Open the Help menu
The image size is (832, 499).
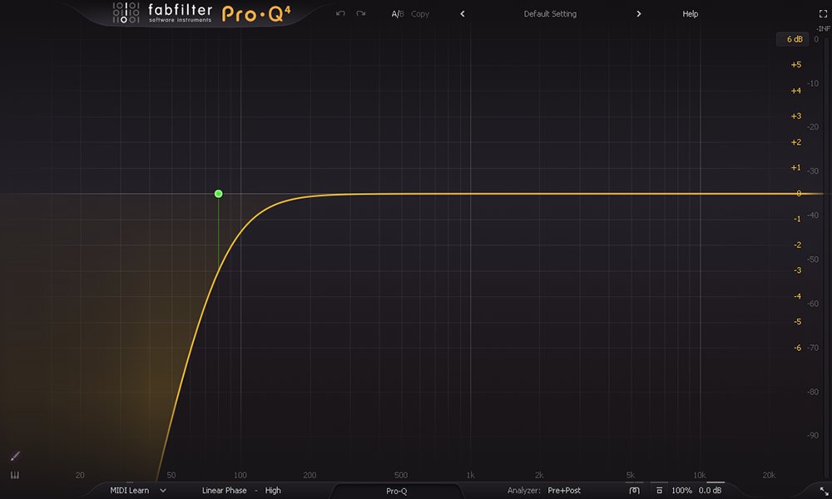click(691, 14)
